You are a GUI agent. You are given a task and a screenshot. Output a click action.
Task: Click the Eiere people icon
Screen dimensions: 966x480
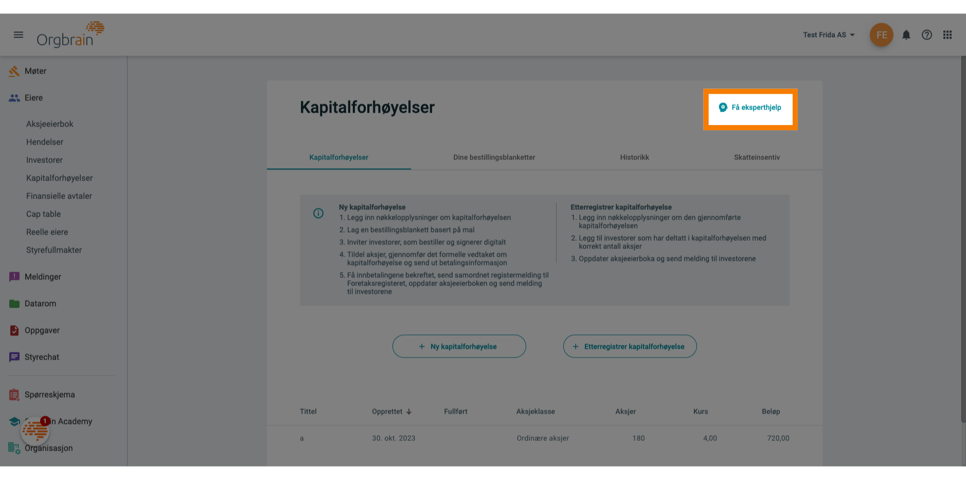14,98
